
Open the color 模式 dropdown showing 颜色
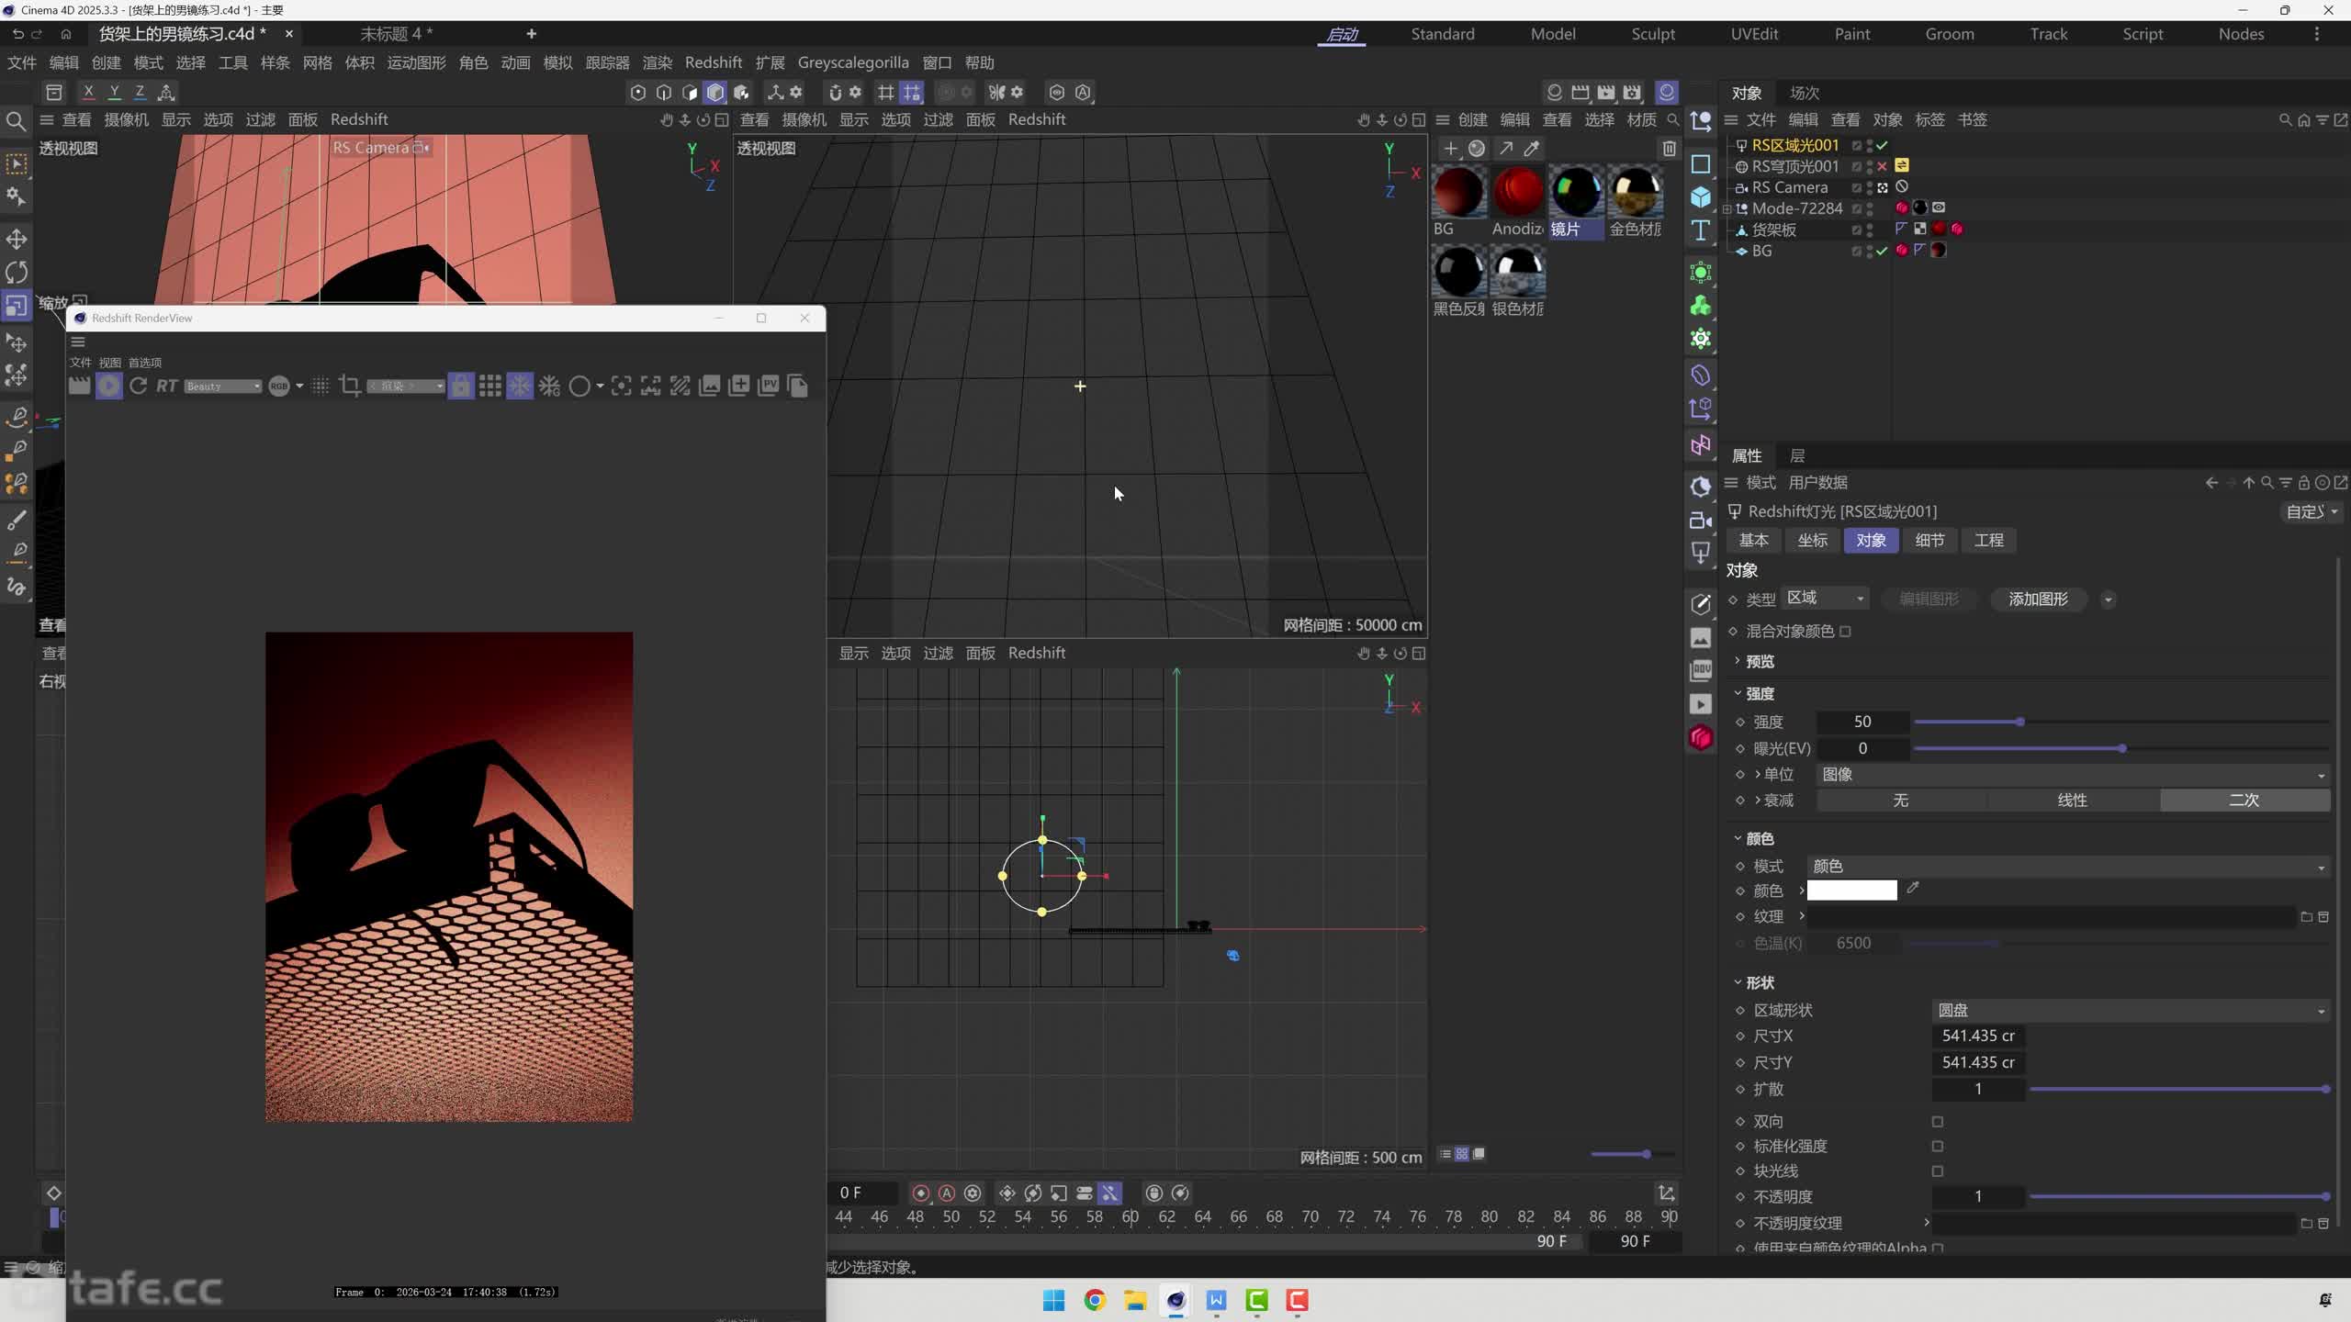[2068, 867]
